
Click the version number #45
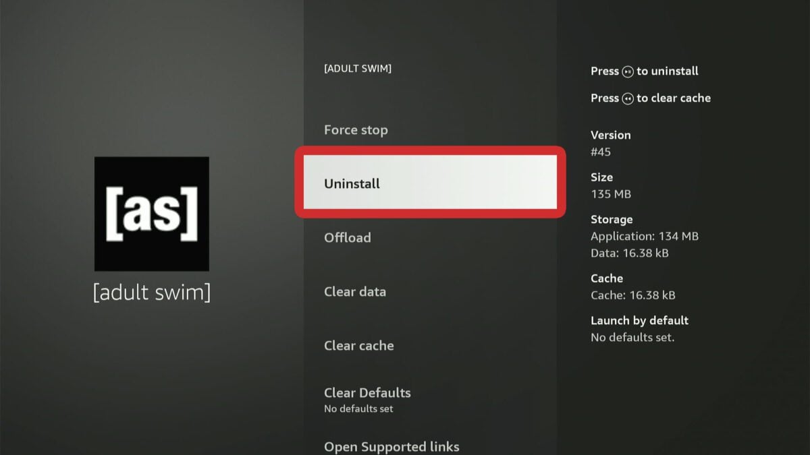pyautogui.click(x=601, y=152)
